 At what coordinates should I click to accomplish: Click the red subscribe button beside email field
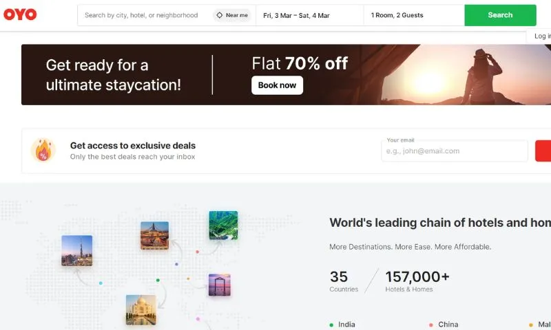[x=543, y=151]
